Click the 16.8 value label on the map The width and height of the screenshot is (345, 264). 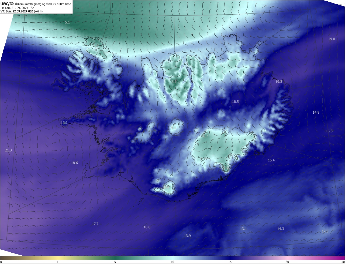(x=329, y=131)
